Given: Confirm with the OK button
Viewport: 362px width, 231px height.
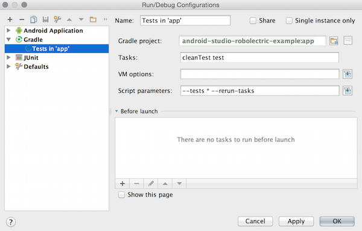Looking at the screenshot, I should tap(337, 221).
